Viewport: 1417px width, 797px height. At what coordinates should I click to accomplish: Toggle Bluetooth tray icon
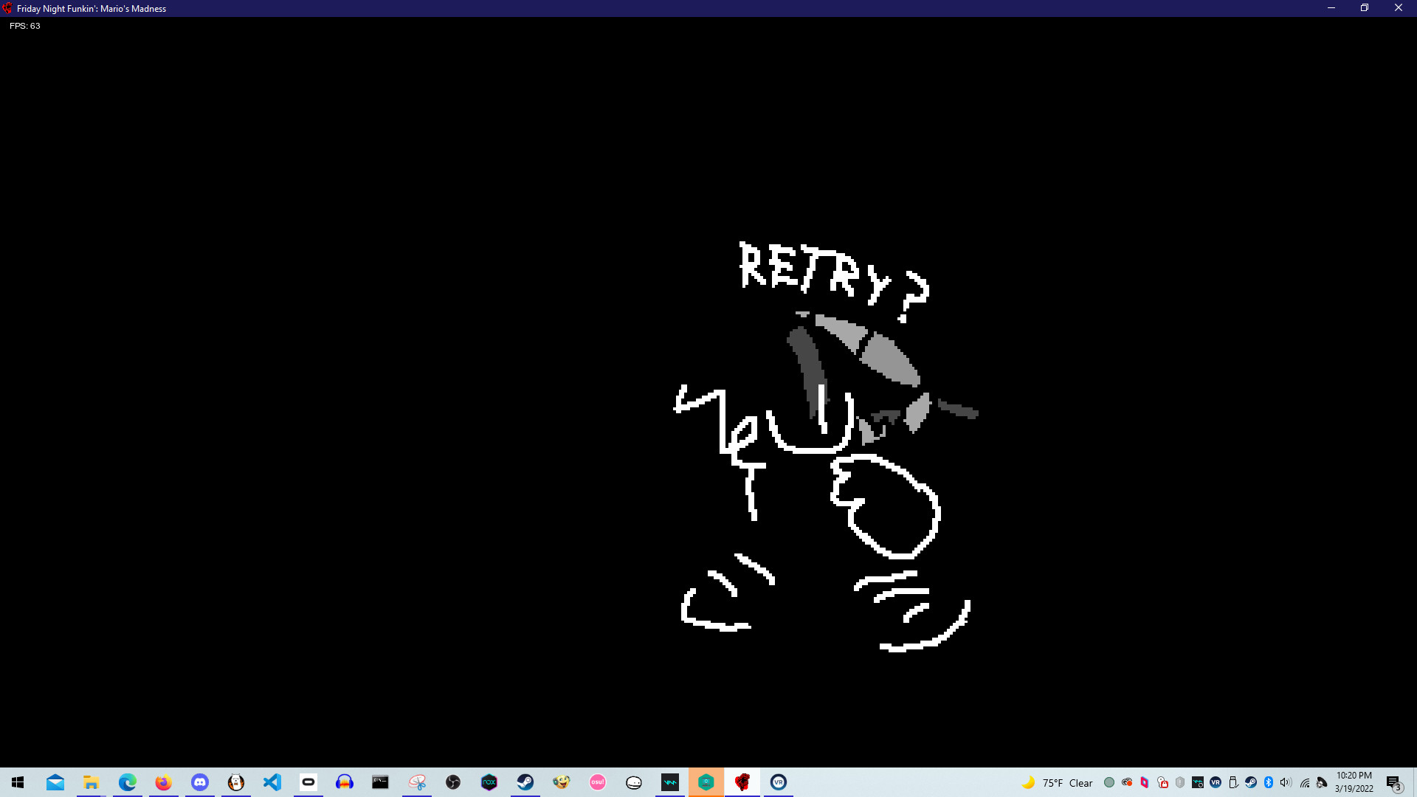click(1269, 782)
